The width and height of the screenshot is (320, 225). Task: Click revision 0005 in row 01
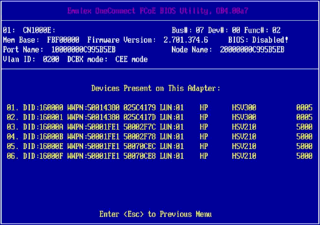(304, 108)
